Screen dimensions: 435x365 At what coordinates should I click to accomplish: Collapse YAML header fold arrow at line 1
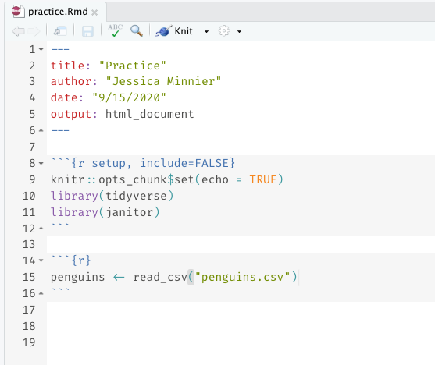tap(41, 49)
